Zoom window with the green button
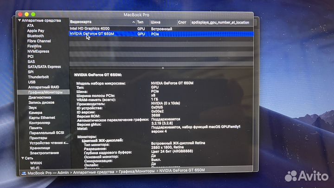The width and height of the screenshot is (334, 188). coord(33,14)
